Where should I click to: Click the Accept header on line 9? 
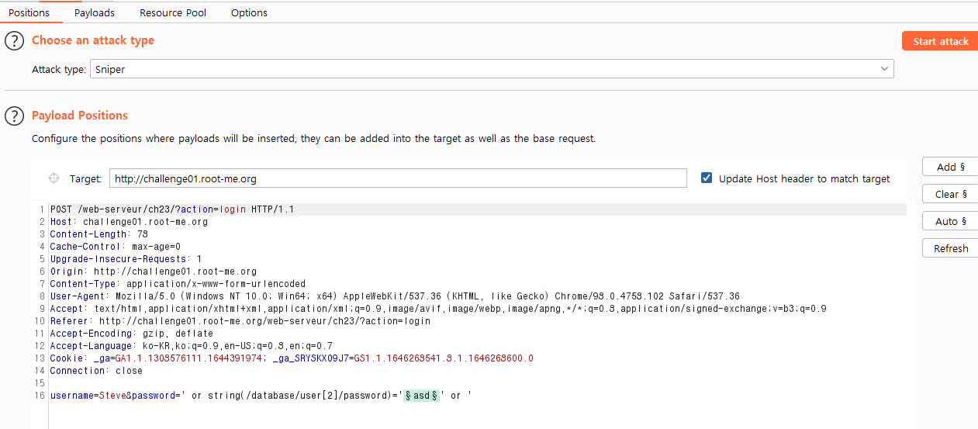click(438, 309)
